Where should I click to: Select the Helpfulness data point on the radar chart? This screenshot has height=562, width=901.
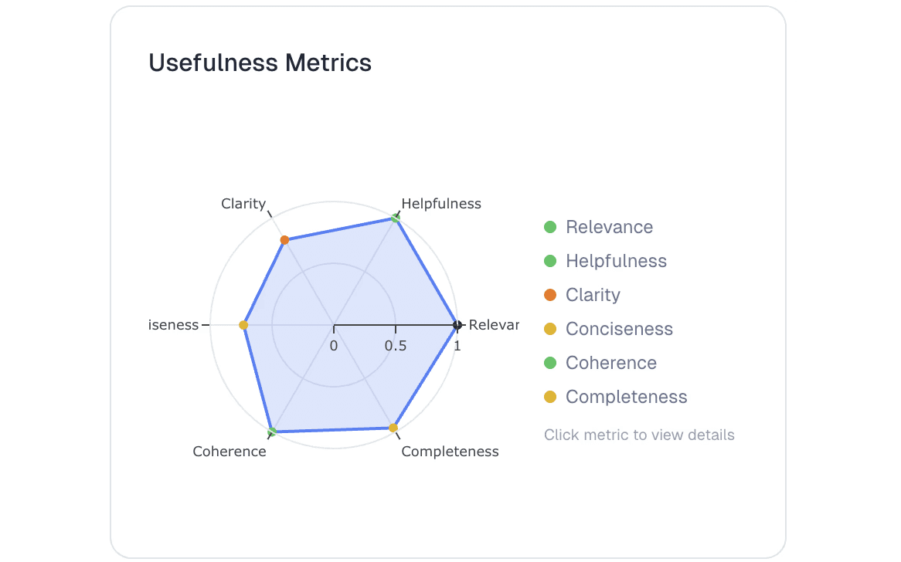pos(395,219)
